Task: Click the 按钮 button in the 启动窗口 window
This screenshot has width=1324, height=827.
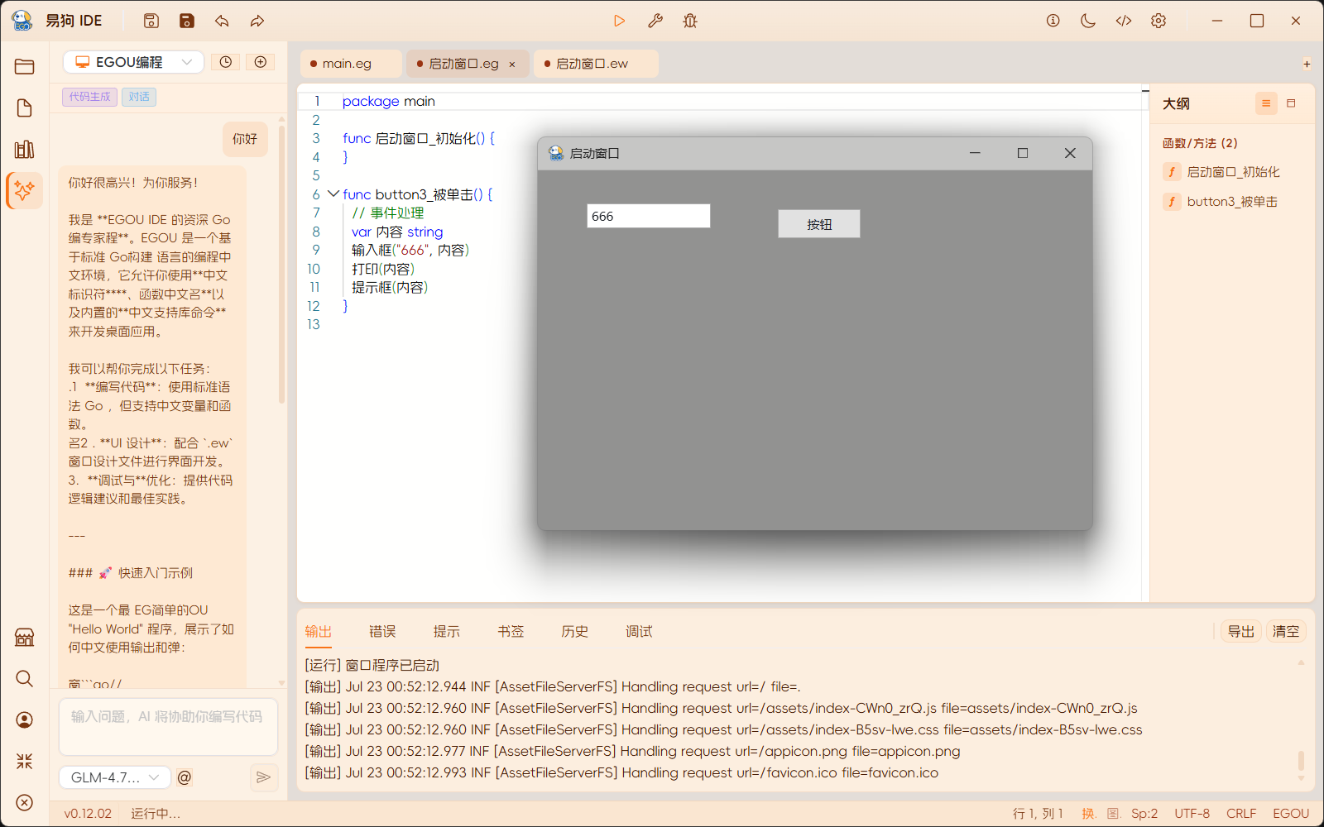Action: pos(819,224)
